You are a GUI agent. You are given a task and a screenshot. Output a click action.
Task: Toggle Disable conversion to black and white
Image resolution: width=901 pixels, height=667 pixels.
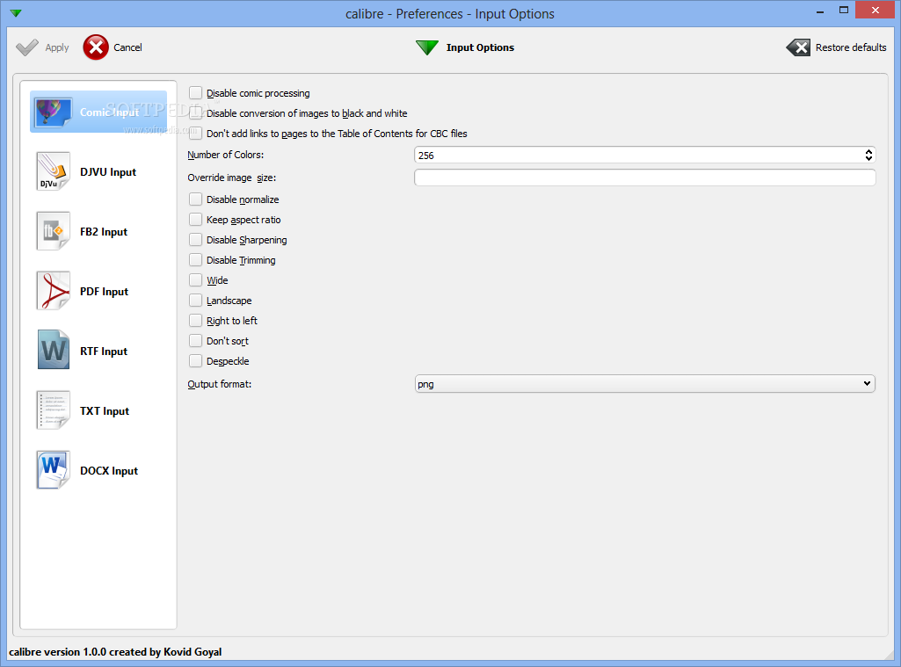[x=196, y=113]
